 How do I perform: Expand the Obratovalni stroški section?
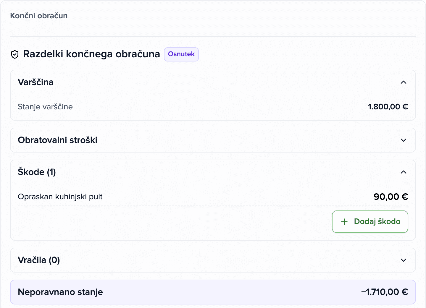point(213,140)
